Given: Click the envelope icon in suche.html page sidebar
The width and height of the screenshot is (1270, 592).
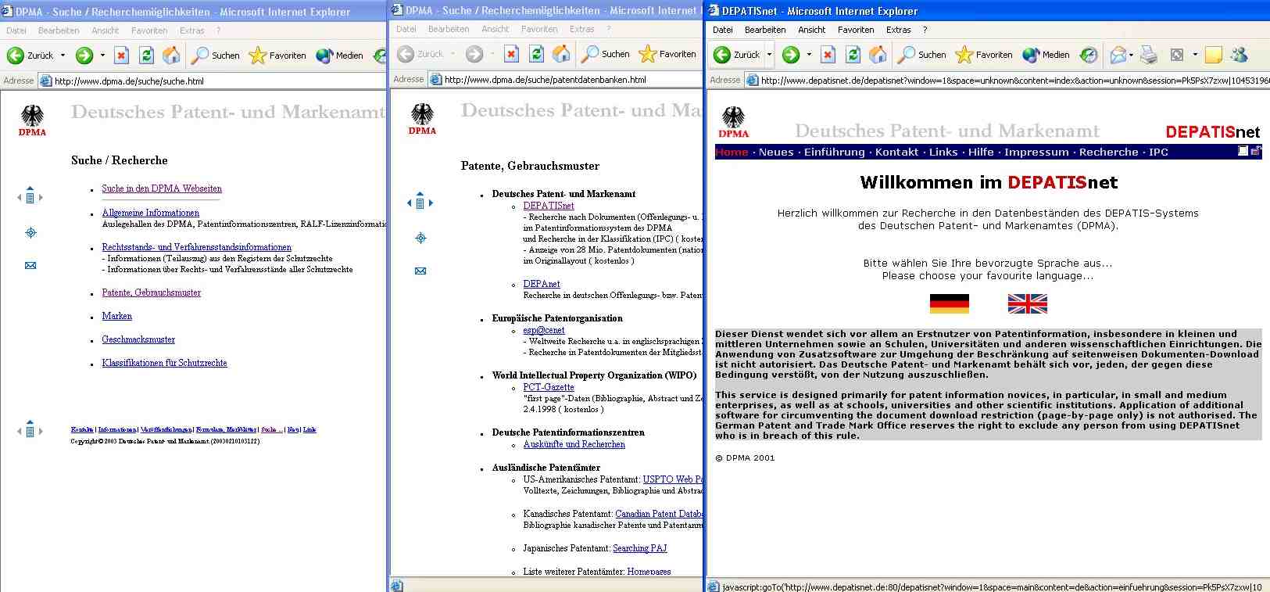Looking at the screenshot, I should [x=30, y=266].
